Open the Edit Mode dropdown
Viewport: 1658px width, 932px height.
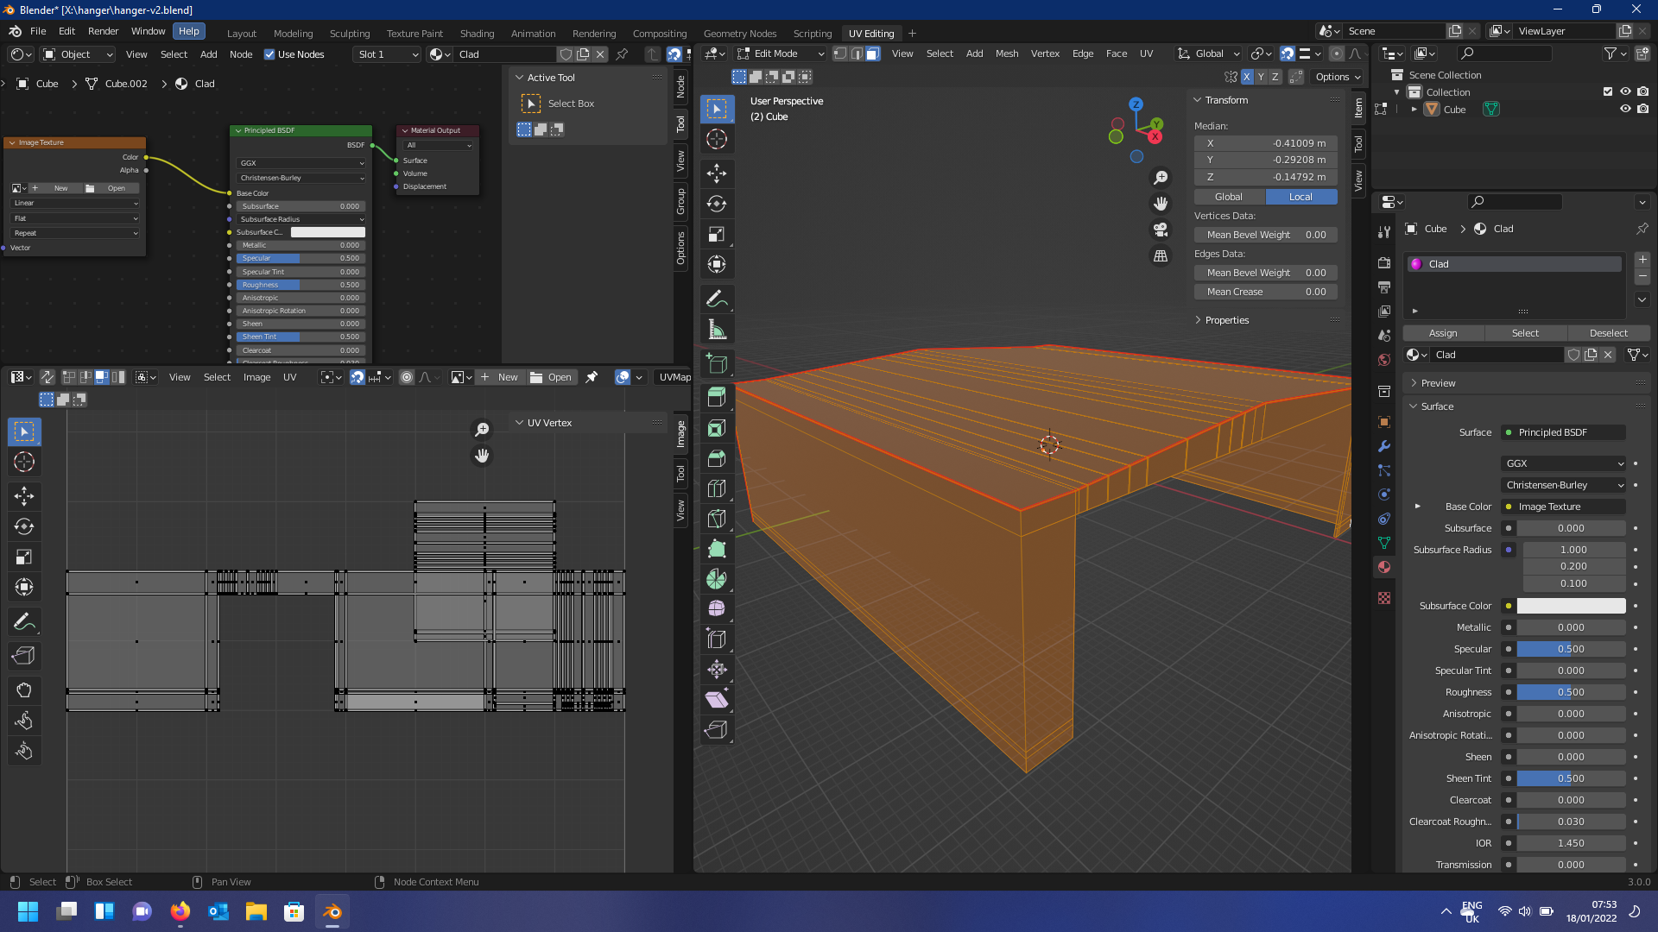coord(781,54)
